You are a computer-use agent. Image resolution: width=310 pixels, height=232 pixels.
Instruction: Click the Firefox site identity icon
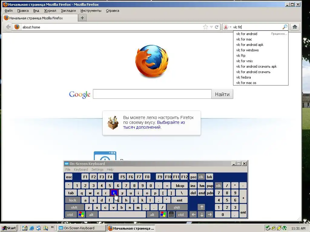pyautogui.click(x=17, y=27)
